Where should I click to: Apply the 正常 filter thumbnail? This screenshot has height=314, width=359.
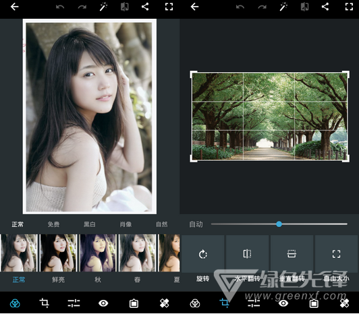[19, 253]
